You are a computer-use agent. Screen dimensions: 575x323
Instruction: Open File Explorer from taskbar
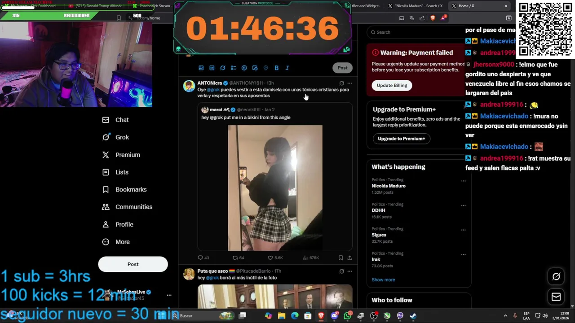pyautogui.click(x=282, y=316)
